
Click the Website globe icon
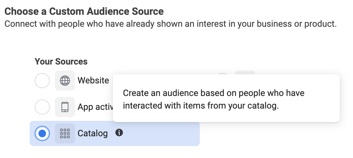coord(65,81)
